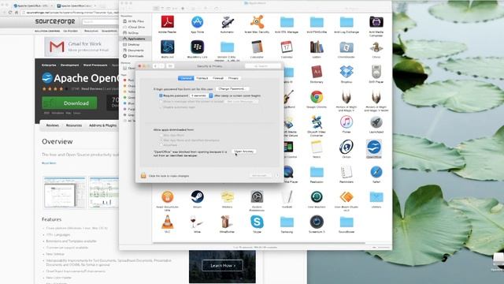Open System Preferences from Applications

[x=257, y=196]
